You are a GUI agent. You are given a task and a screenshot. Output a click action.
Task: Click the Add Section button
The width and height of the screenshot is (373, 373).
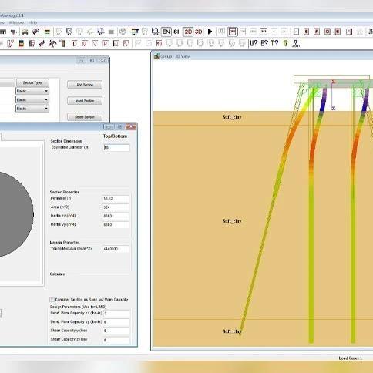click(x=85, y=85)
